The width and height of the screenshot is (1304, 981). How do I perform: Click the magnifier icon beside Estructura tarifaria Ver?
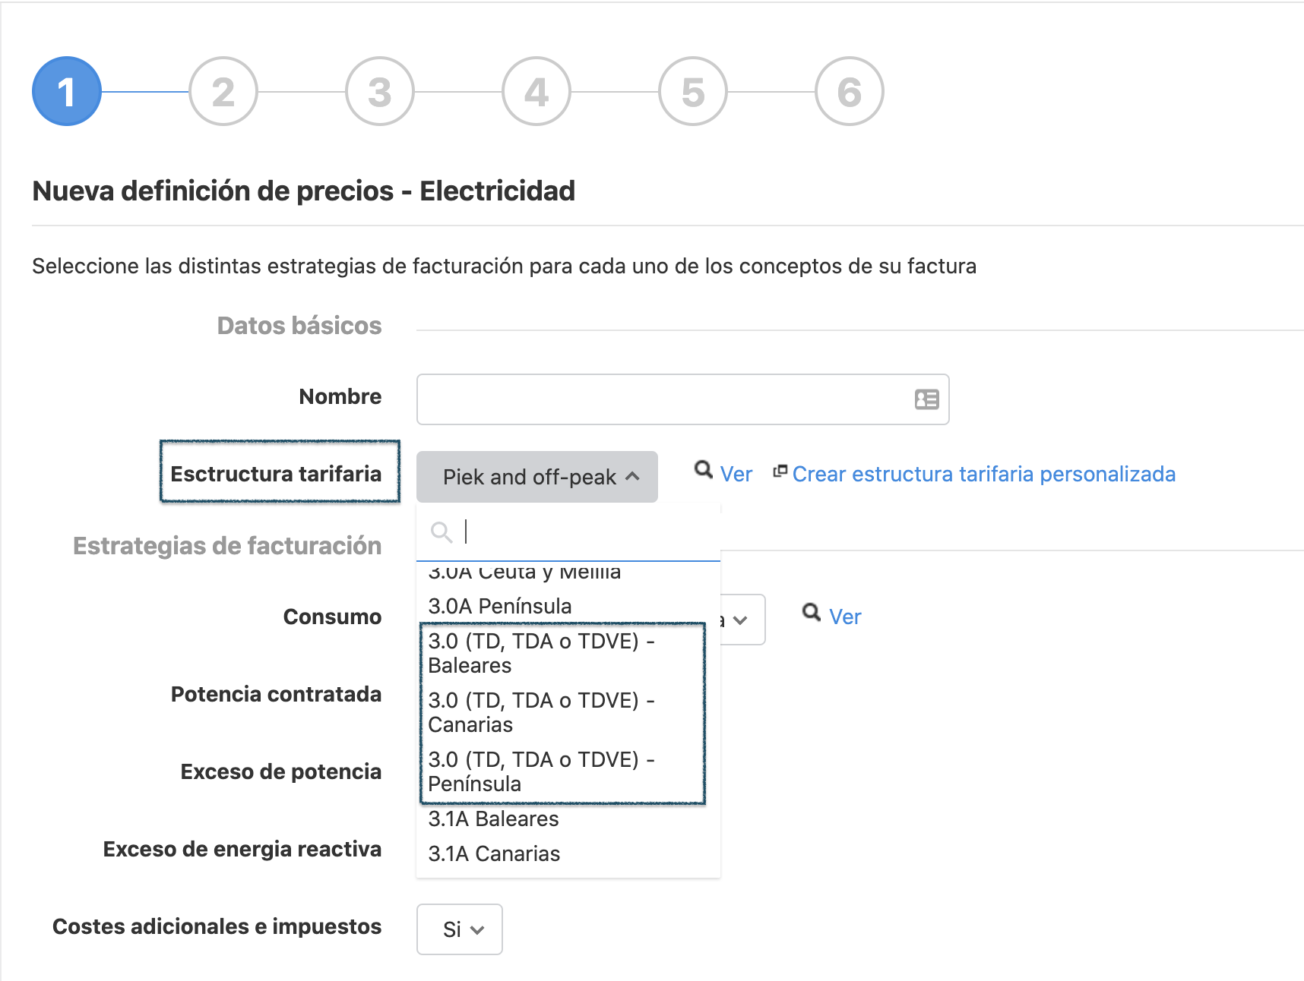(704, 470)
